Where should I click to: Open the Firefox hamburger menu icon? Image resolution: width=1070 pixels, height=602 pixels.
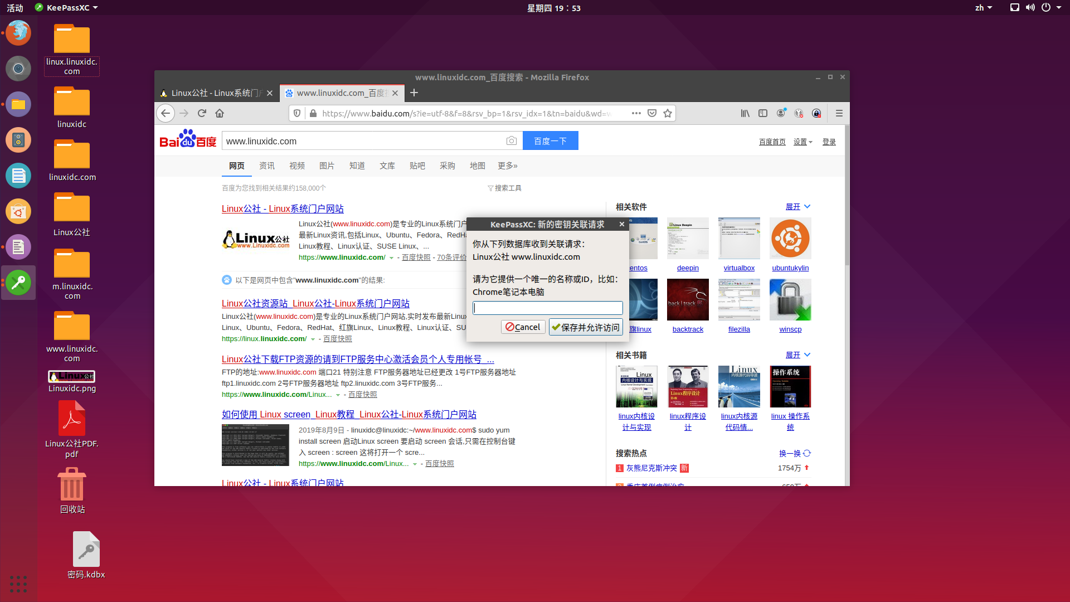[x=839, y=113]
